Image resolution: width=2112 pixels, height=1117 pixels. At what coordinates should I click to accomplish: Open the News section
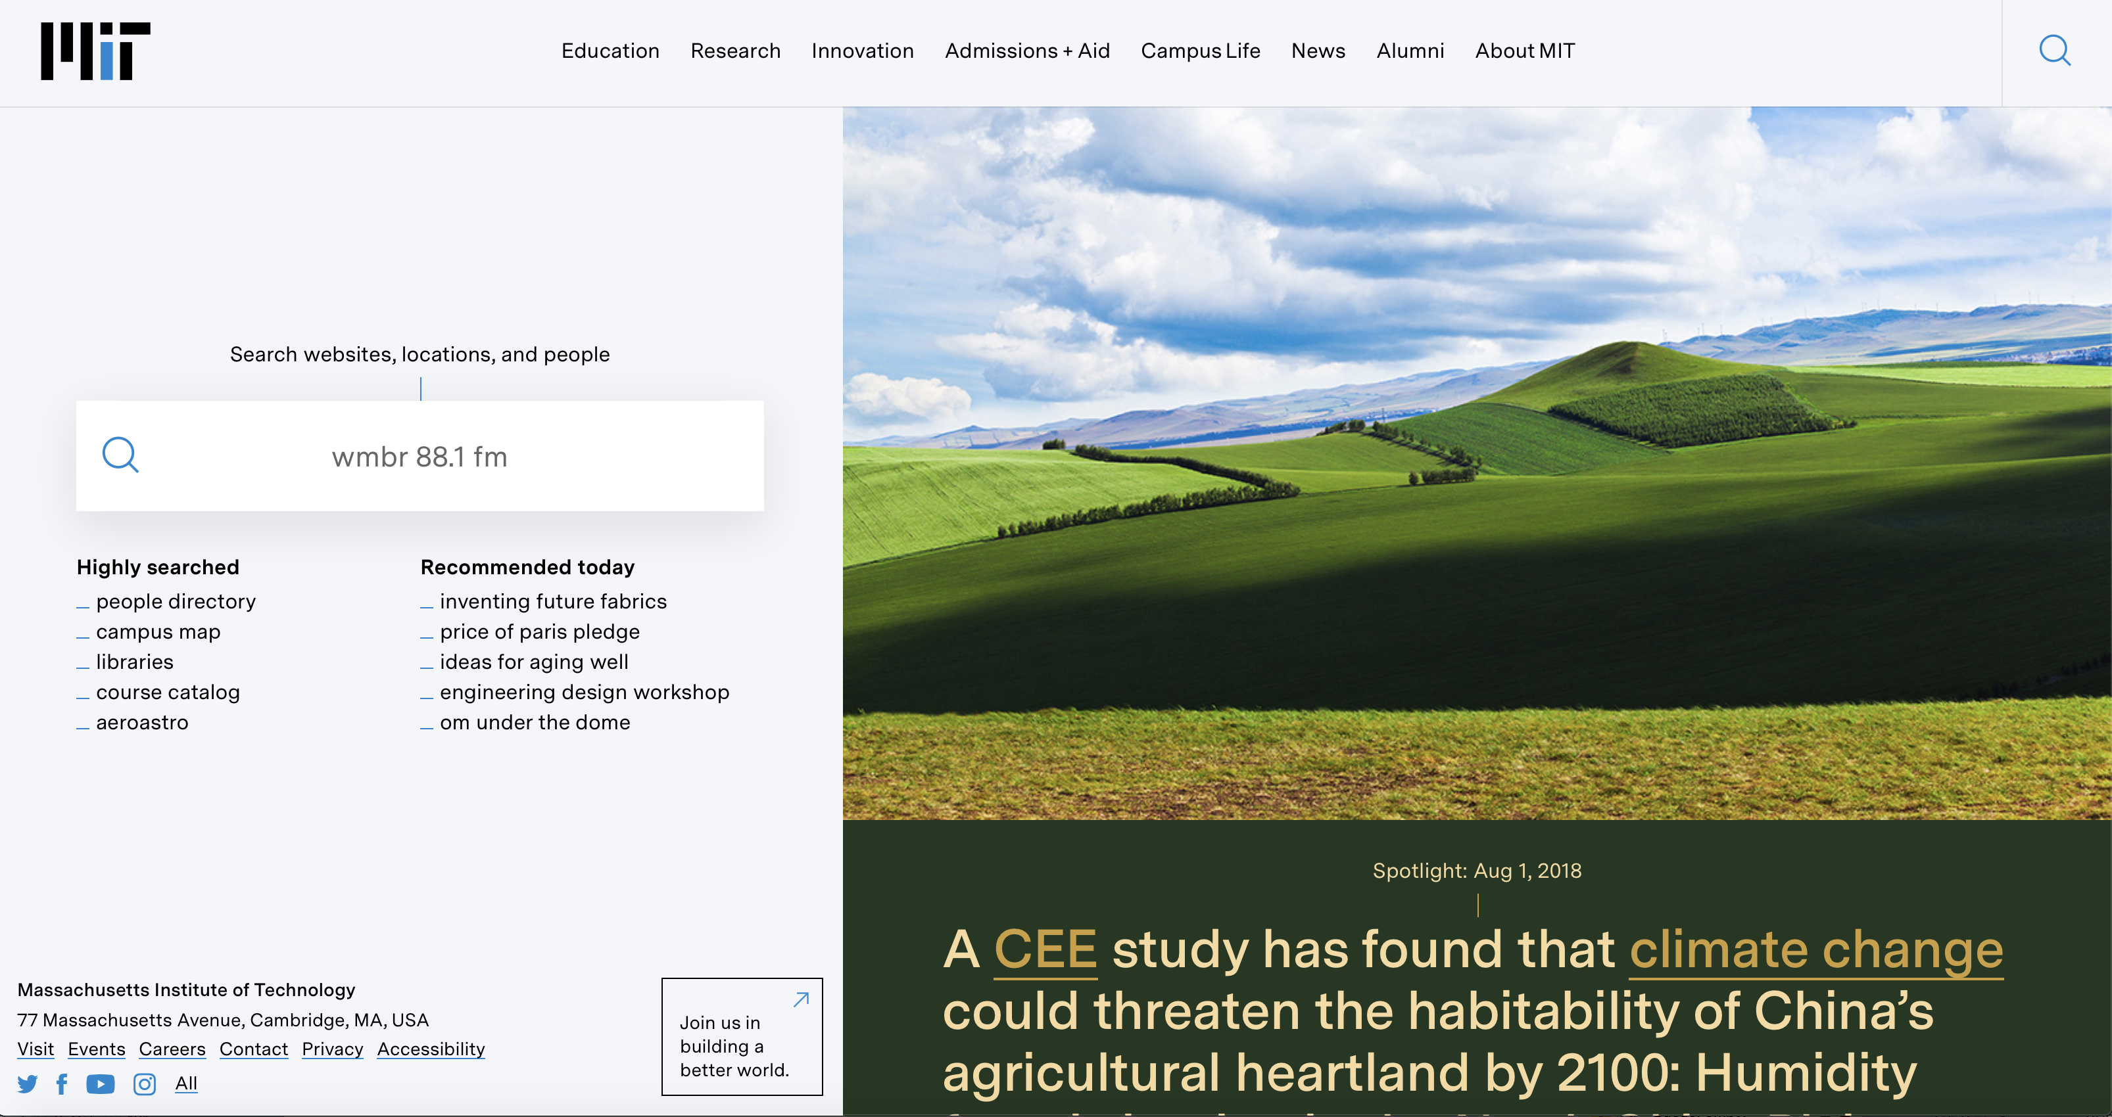tap(1318, 51)
